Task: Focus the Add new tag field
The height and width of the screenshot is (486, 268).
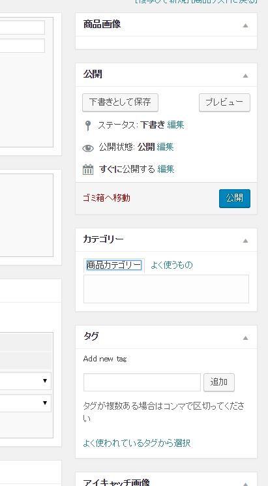Action: (x=142, y=382)
